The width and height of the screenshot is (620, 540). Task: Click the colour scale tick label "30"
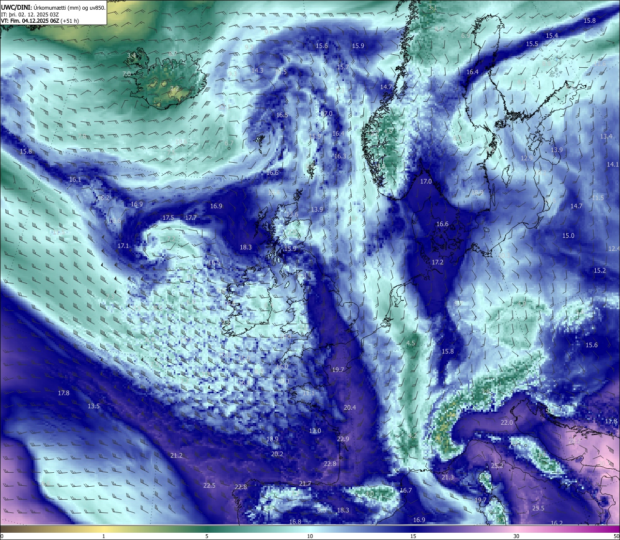(x=516, y=536)
